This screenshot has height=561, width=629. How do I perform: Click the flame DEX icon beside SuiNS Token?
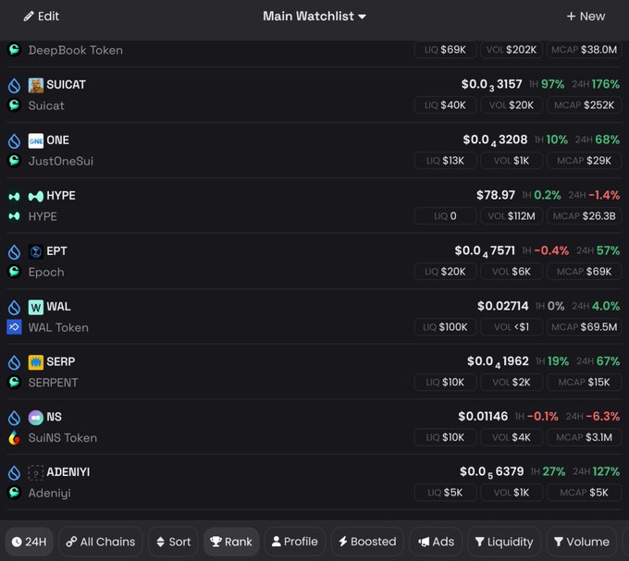[x=14, y=437]
